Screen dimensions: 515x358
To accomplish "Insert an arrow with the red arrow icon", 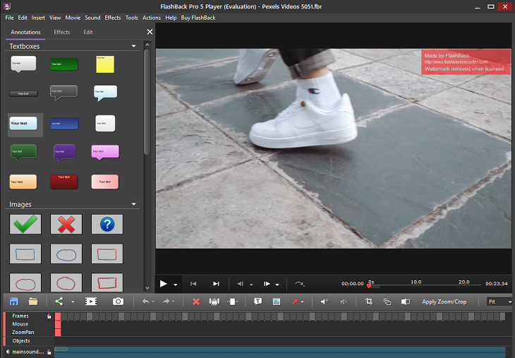I will click(x=295, y=302).
